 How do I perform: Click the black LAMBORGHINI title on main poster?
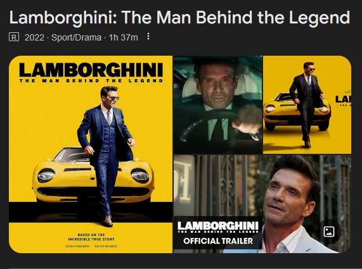[91, 70]
